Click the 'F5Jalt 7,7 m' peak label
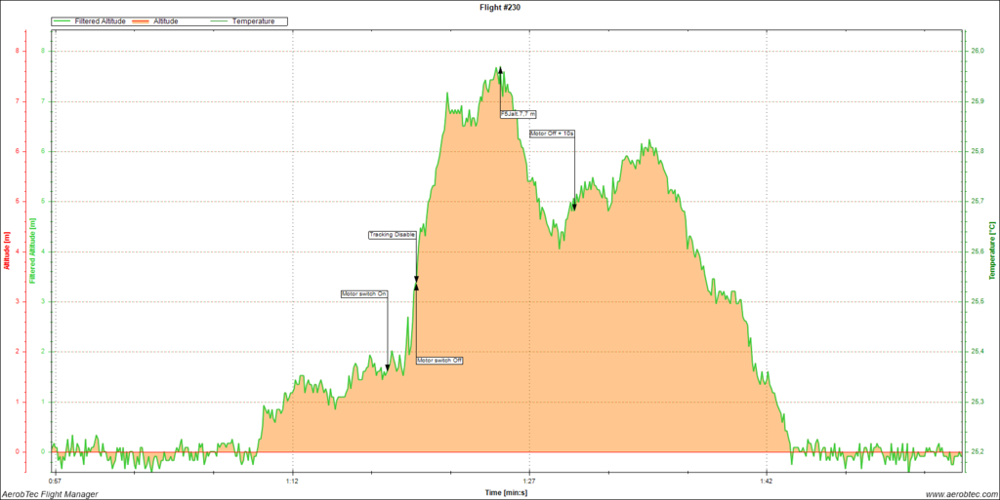This screenshot has width=1000, height=500. point(518,114)
